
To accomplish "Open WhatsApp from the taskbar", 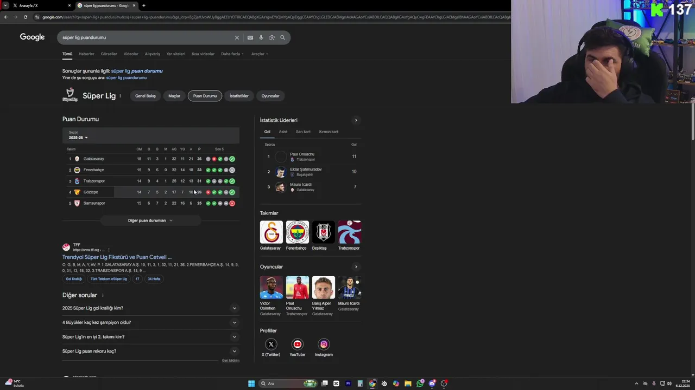I will click(x=420, y=383).
